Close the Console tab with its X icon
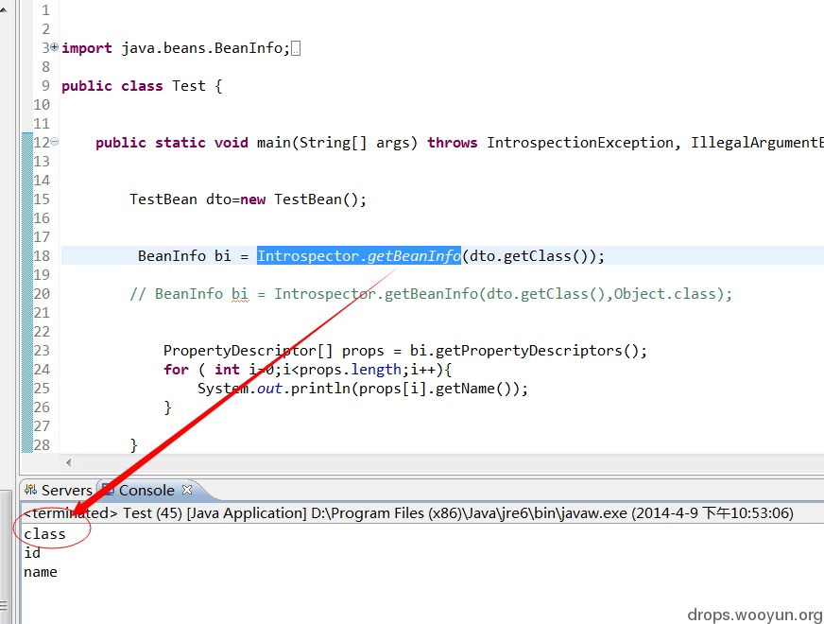Screen dimensions: 824x624 187,490
